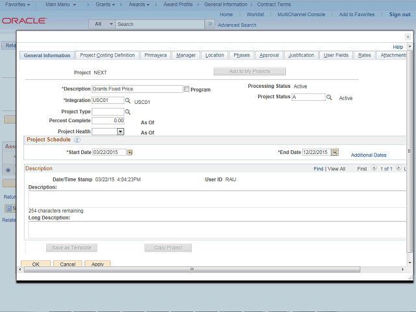416x312 pixels.
Task: Enable the Program checkbox
Action: (187, 89)
